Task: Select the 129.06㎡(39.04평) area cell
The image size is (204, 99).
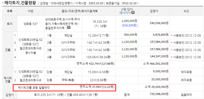Action: [x=99, y=57]
